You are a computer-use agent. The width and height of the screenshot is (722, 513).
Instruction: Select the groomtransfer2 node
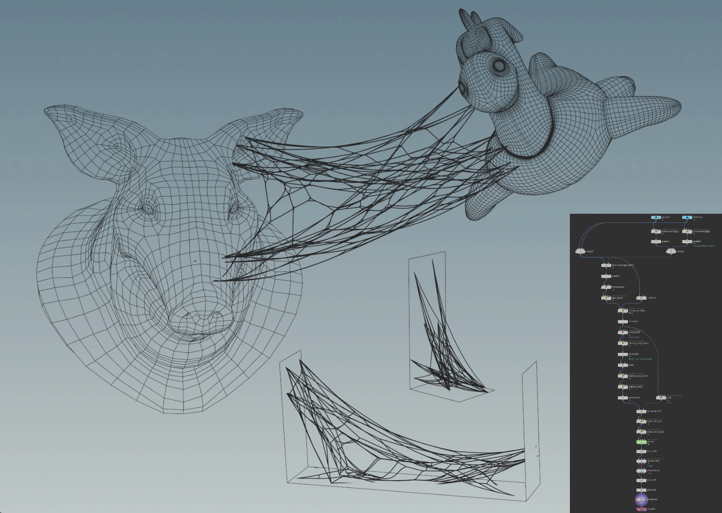(641, 411)
